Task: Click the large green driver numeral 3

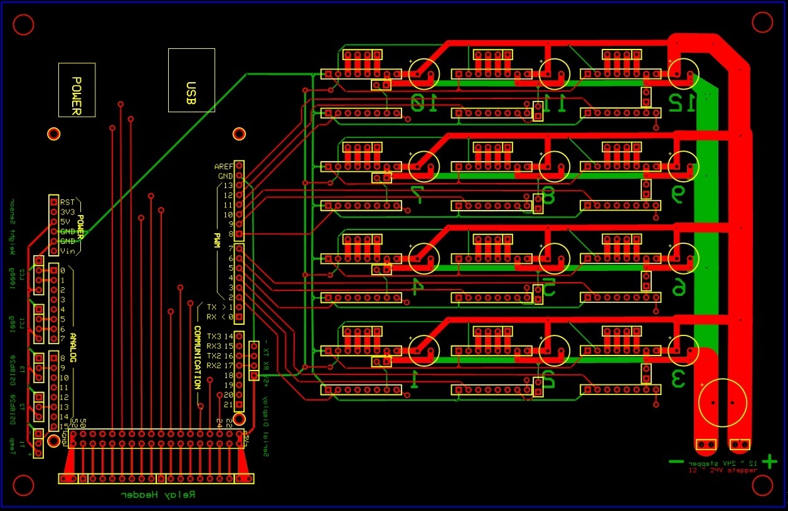Action: [x=678, y=379]
